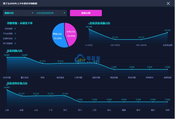Open the 数据字段 dropdown
This screenshot has height=119, width=175.
(19, 13)
